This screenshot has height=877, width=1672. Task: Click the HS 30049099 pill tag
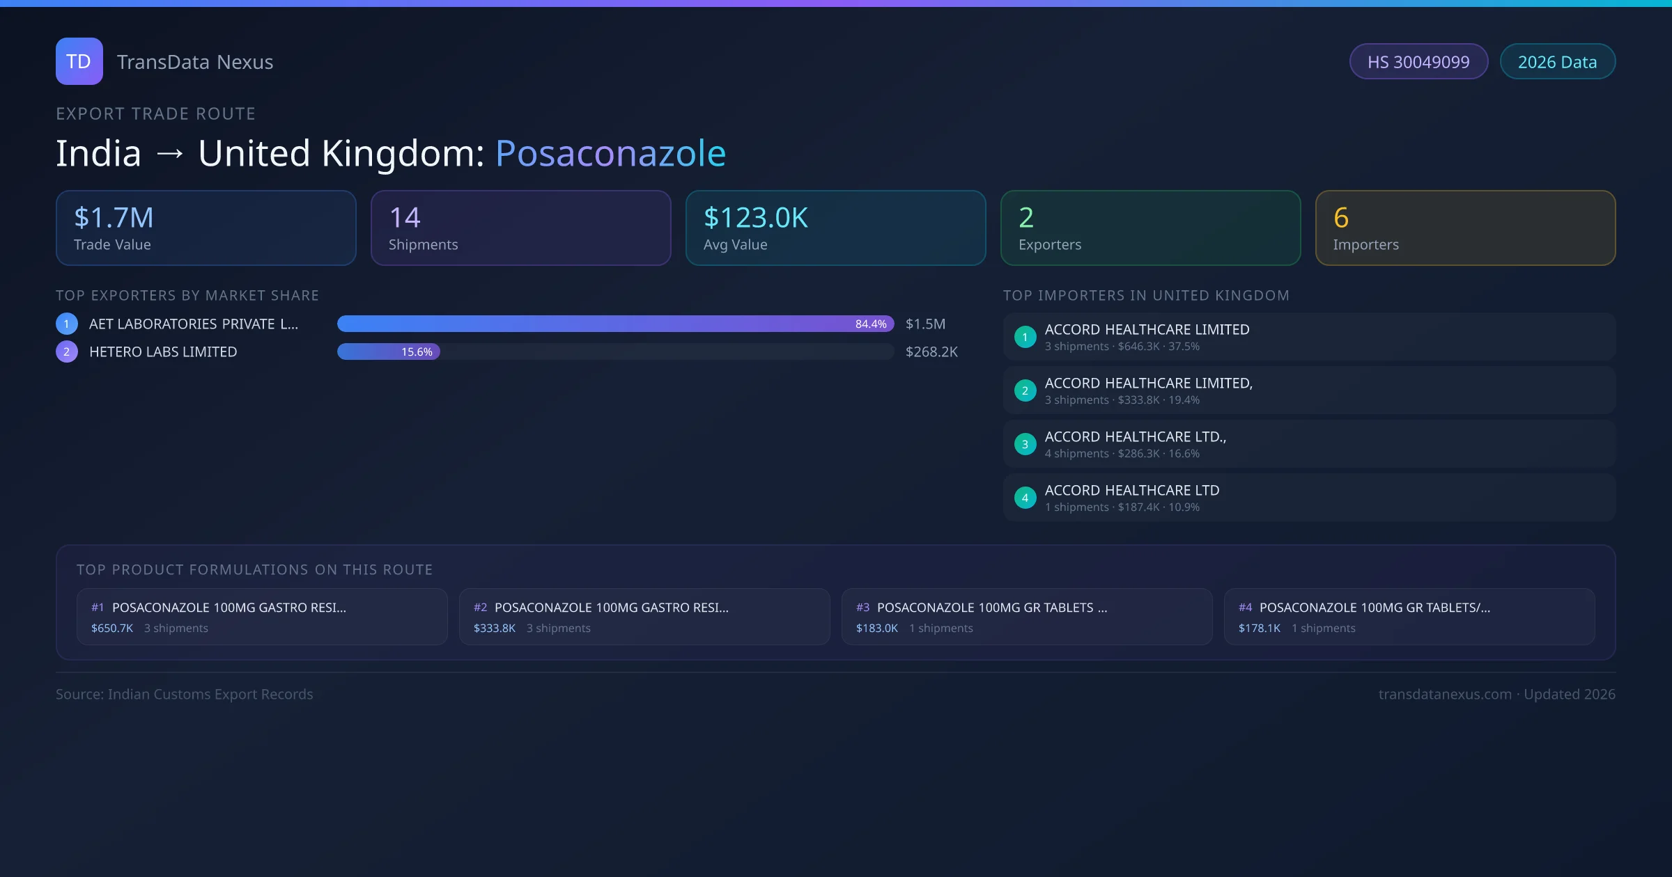click(x=1418, y=62)
